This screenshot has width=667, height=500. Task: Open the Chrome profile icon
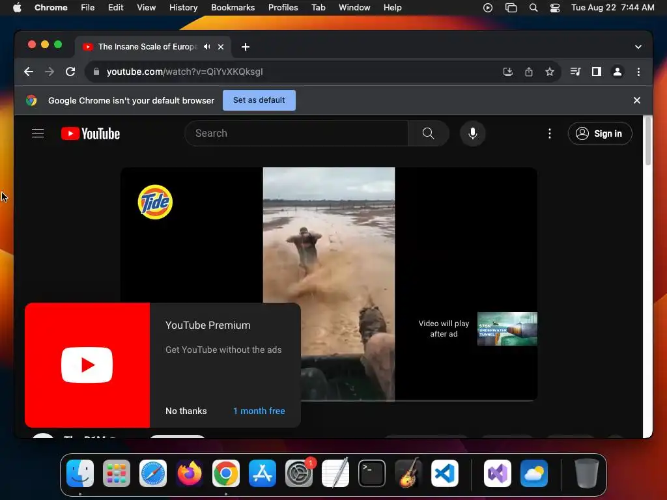click(x=617, y=72)
